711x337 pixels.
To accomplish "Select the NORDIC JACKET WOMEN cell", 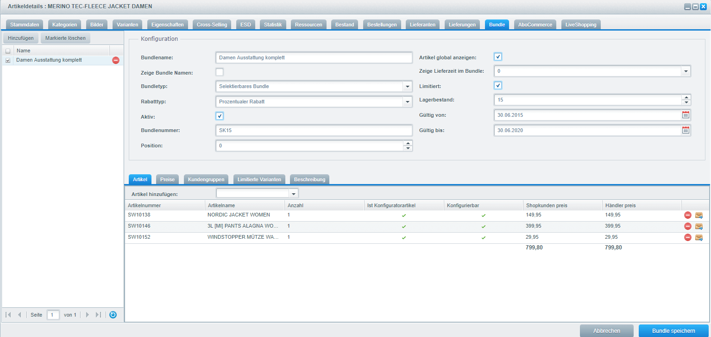I will 244,215.
